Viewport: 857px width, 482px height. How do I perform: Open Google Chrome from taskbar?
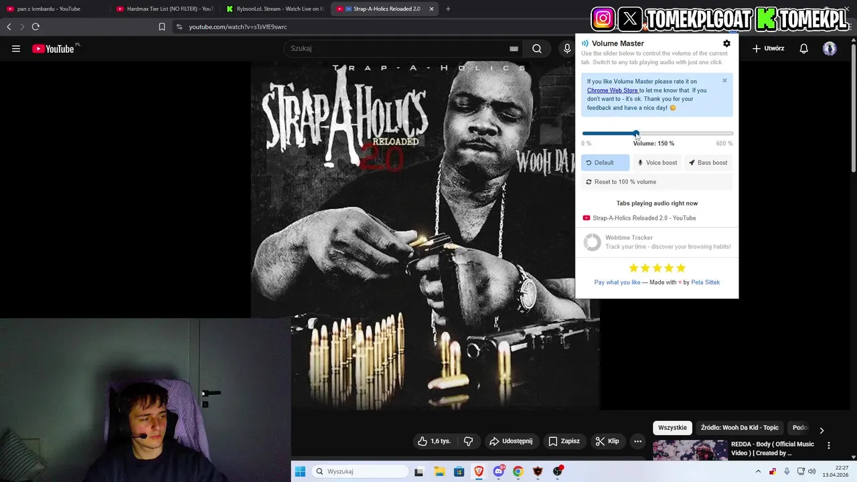point(518,471)
